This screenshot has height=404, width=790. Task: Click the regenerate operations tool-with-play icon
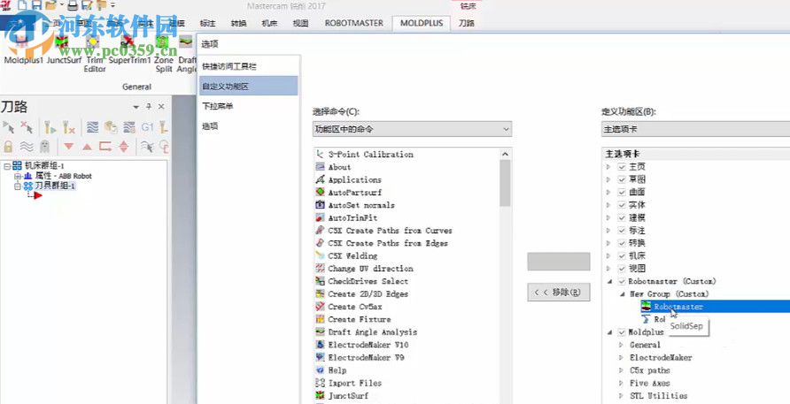coord(50,127)
